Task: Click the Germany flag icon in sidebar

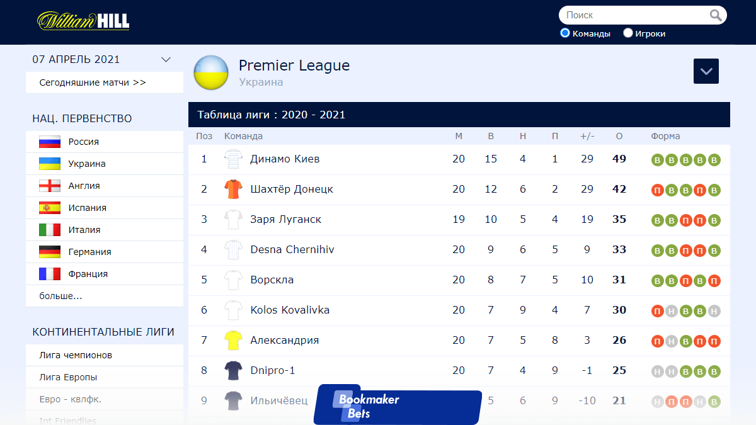Action: click(x=50, y=252)
